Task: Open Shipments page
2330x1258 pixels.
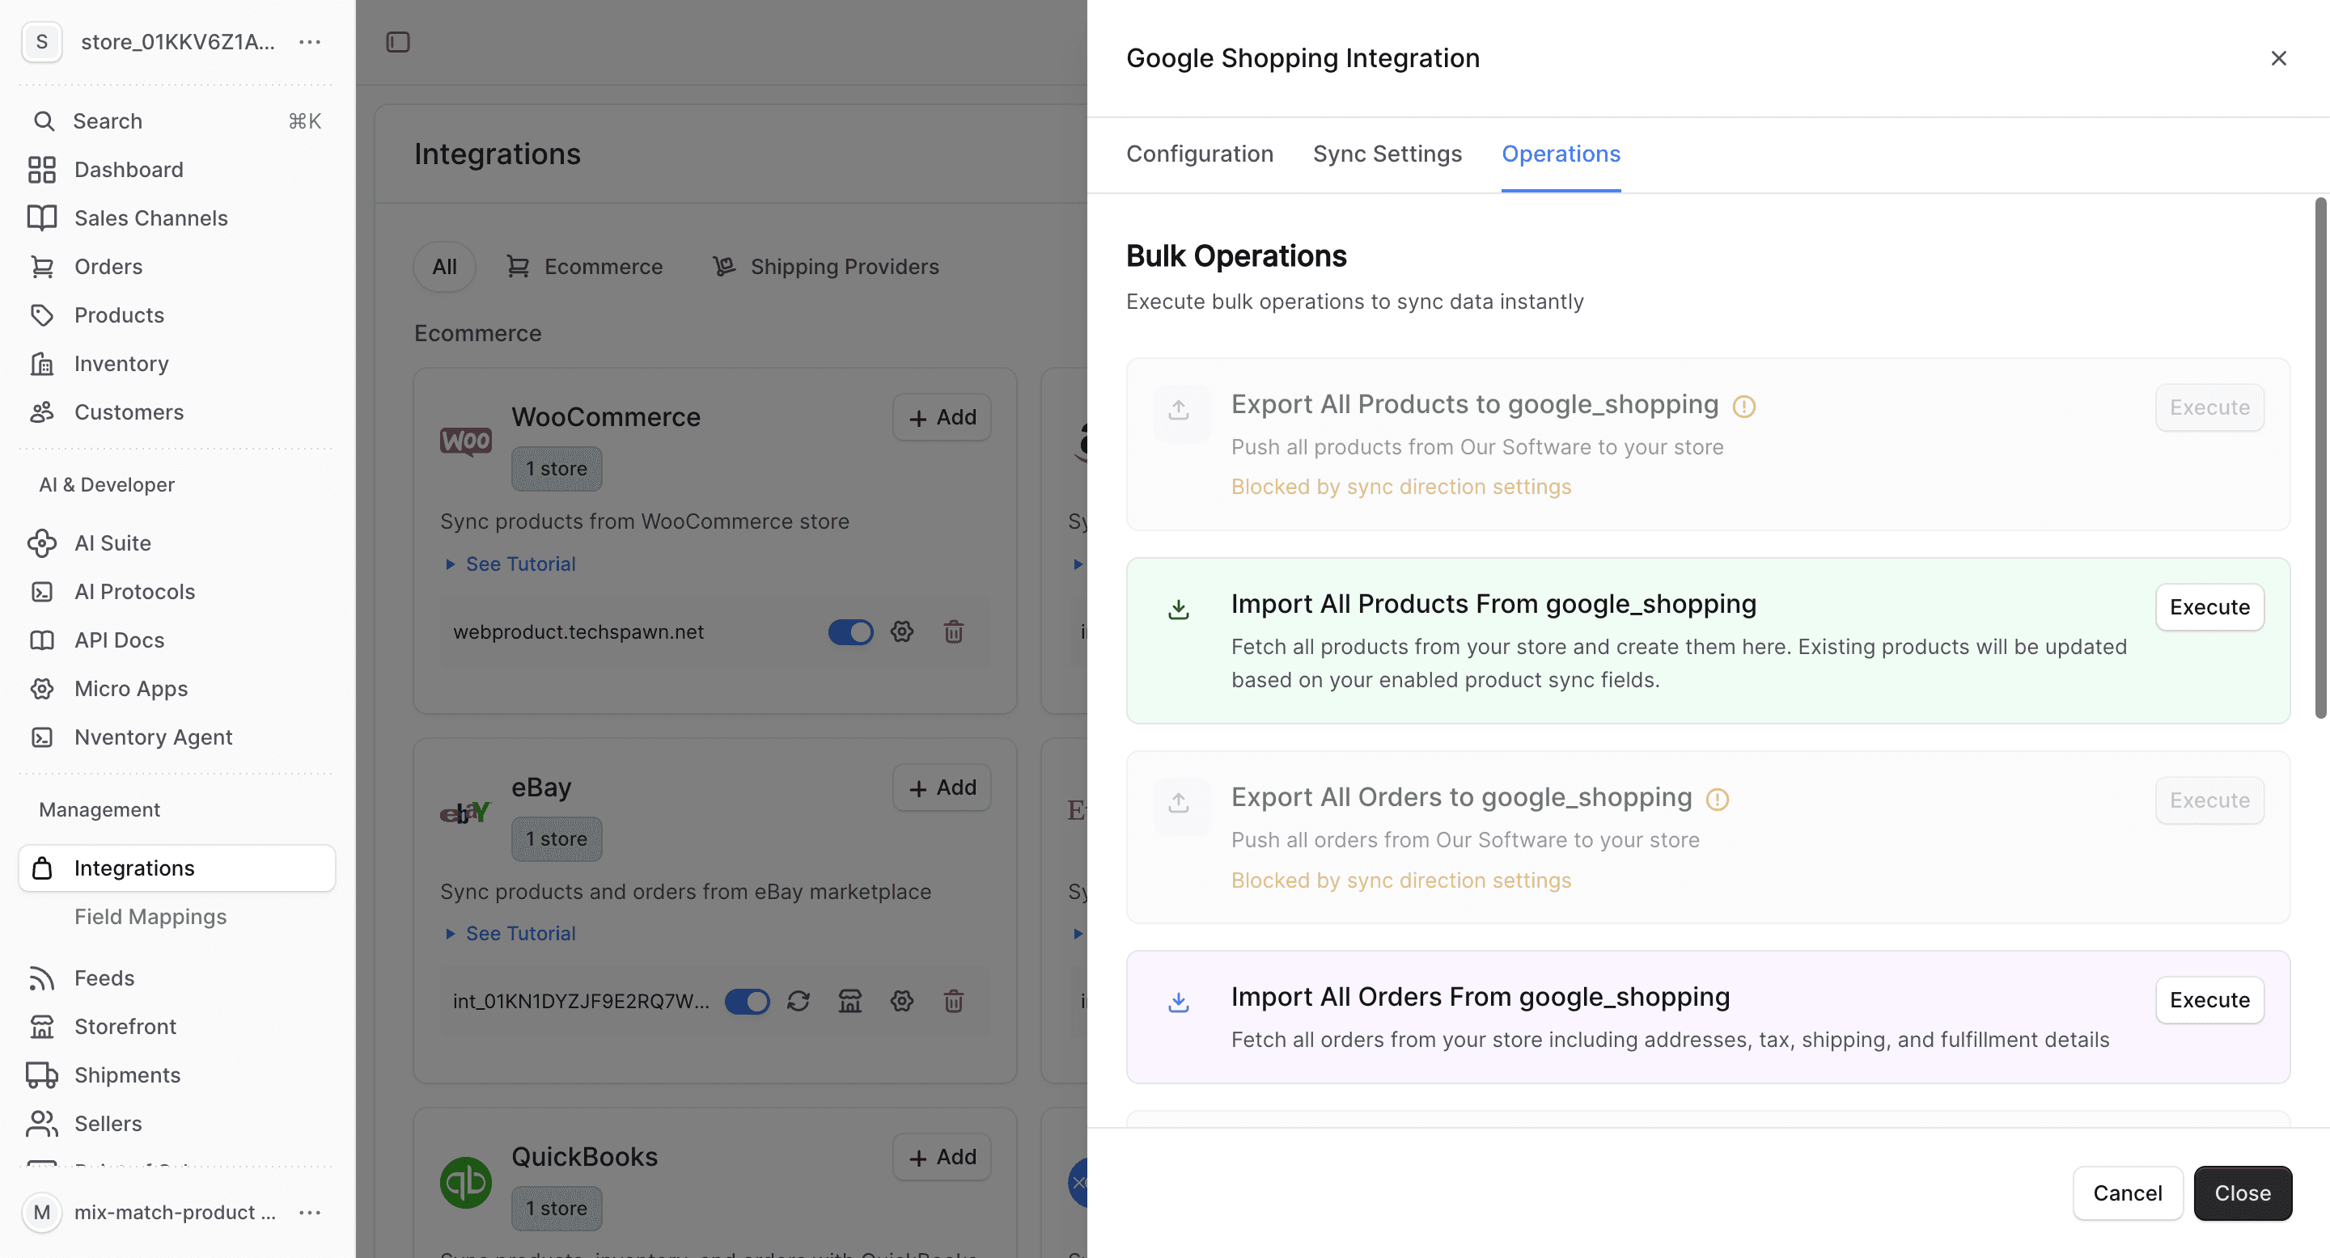Action: pos(177,1075)
